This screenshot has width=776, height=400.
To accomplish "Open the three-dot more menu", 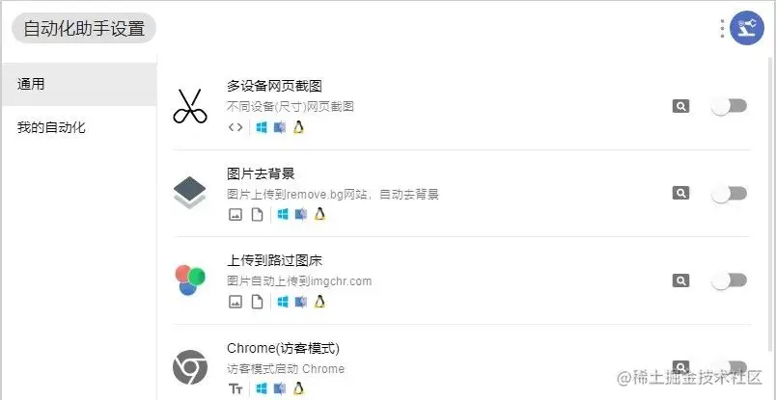I will (723, 29).
